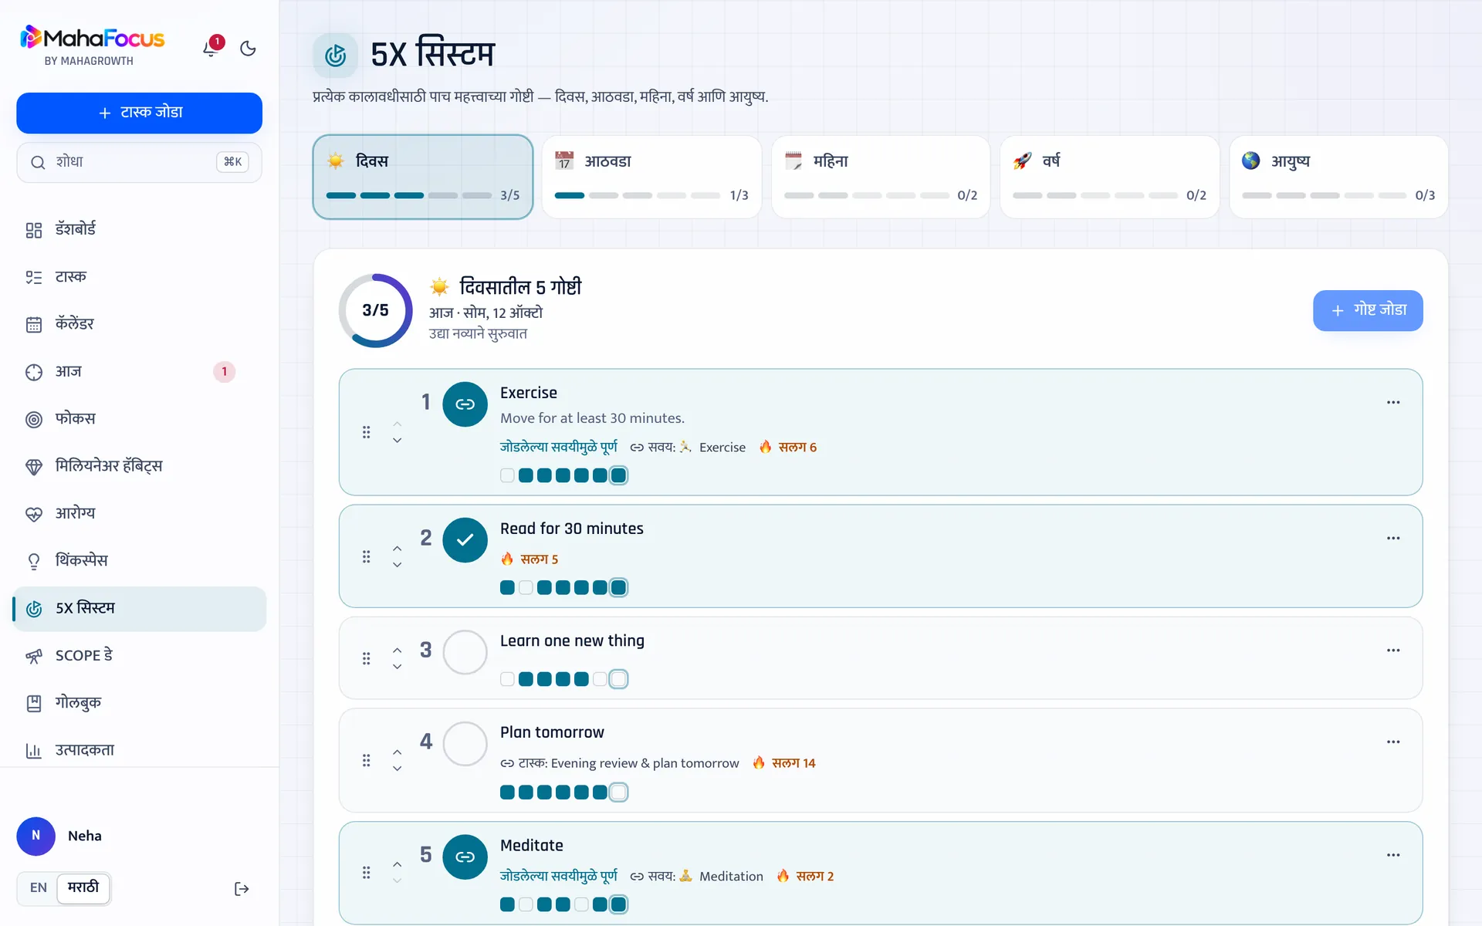Move Plan tomorrow down with chevron
Viewport: 1482px width, 926px height.
(x=397, y=769)
